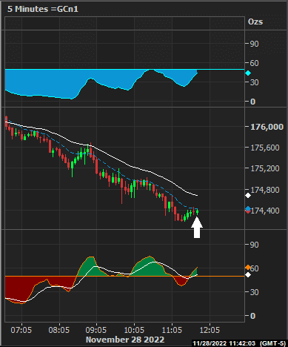Click the 09:05 time axis label
This screenshot has height=347, width=288.
click(96, 330)
